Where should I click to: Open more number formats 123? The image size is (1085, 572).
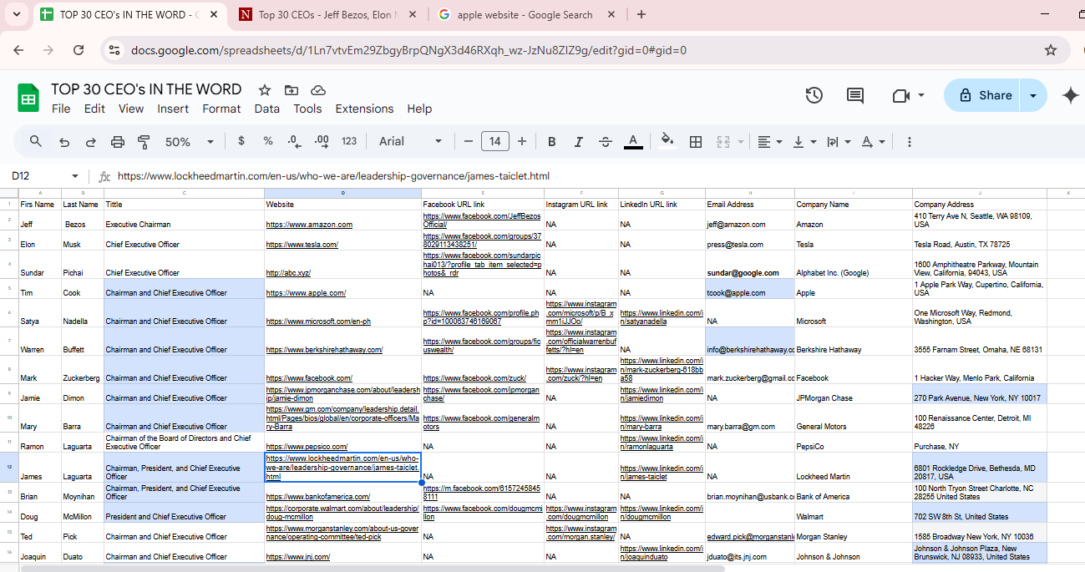pyautogui.click(x=349, y=141)
